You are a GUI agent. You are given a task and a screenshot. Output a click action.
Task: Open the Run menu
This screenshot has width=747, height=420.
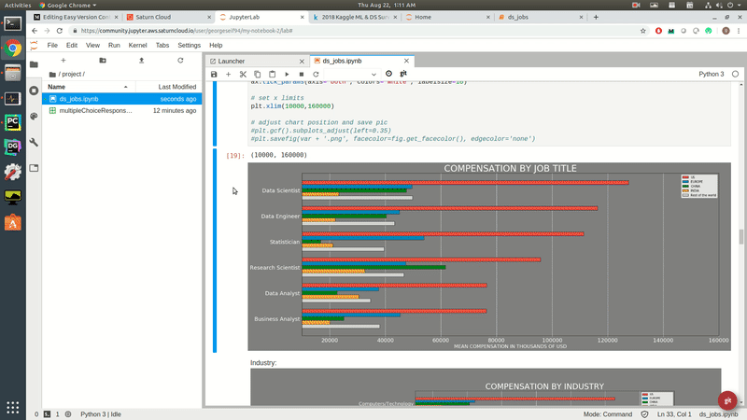click(114, 45)
